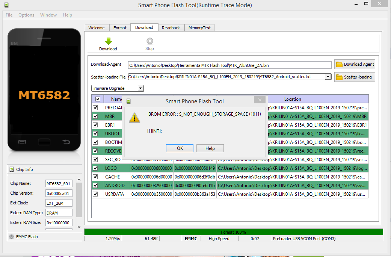Click the Extern RAM Size field 0x40000000
Viewport: 391px width, 257px height.
[x=59, y=222]
